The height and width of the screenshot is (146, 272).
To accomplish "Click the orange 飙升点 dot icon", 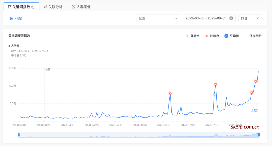I will pos(187,36).
